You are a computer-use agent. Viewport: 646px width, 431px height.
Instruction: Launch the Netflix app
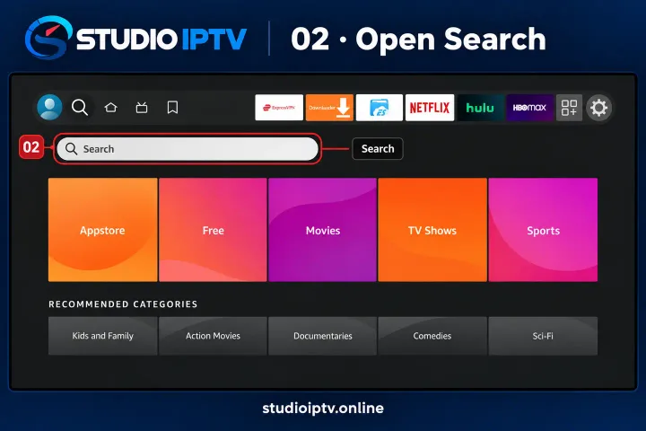point(430,108)
